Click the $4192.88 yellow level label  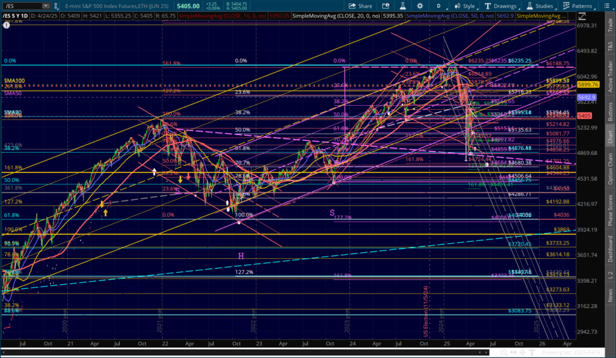(558, 202)
